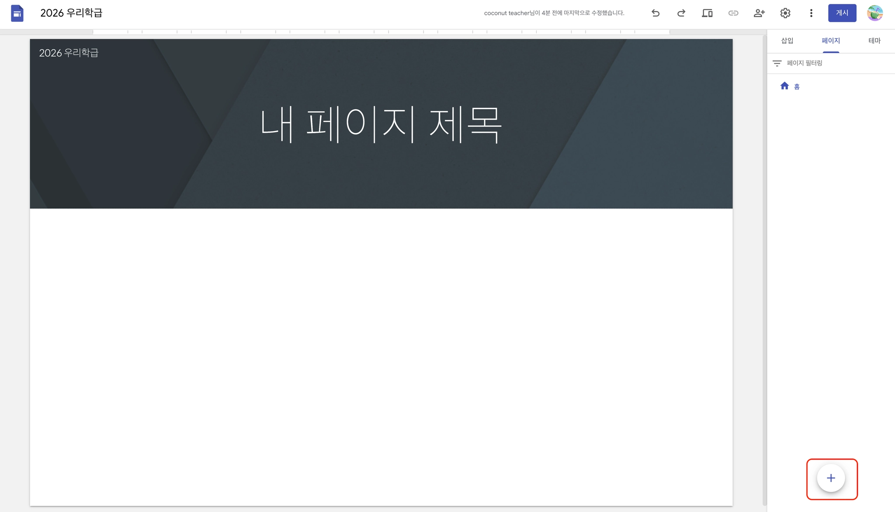Select the 홈 page in list
Viewport: 895px width, 512px height.
coord(796,86)
